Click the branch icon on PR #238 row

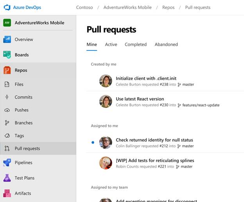pyautogui.click(x=179, y=85)
